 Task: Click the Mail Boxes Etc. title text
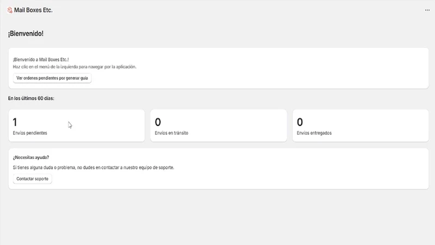[33, 10]
